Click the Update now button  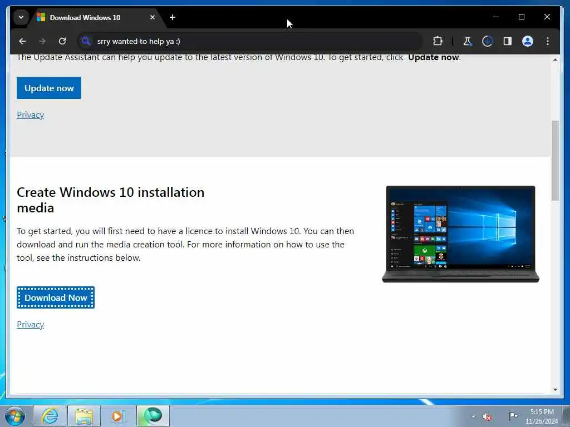(49, 88)
